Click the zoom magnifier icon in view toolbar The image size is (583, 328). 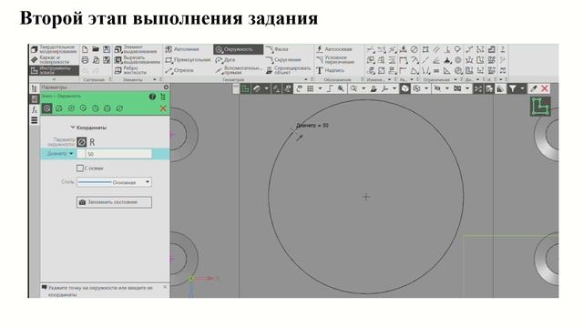353,88
